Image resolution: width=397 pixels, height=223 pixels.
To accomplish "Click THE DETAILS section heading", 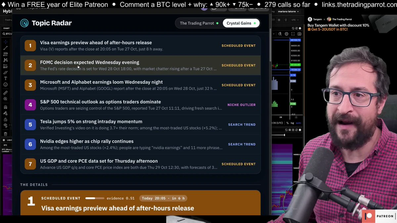I will tap(34, 185).
